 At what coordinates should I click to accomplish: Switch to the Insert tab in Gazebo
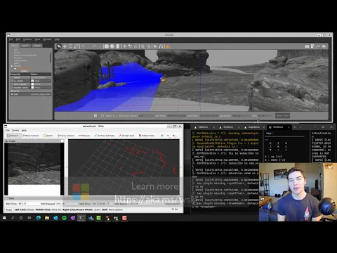pos(25,46)
